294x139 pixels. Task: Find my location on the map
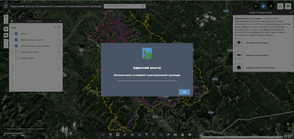(6, 35)
